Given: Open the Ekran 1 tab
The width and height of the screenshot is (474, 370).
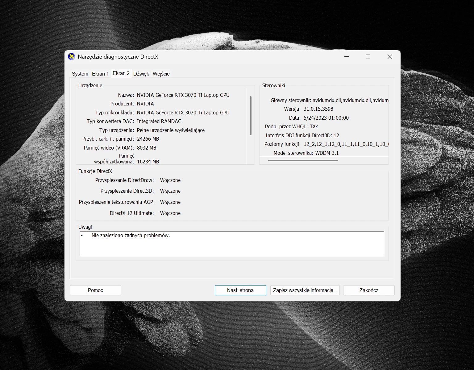Looking at the screenshot, I should coord(100,74).
